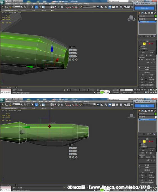Toggle Percent Snap in upper toolbar
This screenshot has width=158, height=192.
73,7
